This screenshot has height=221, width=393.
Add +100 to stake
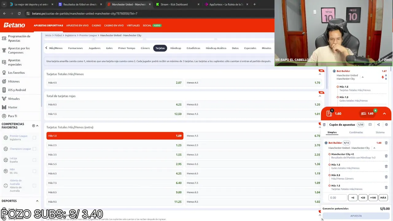[x=373, y=198]
